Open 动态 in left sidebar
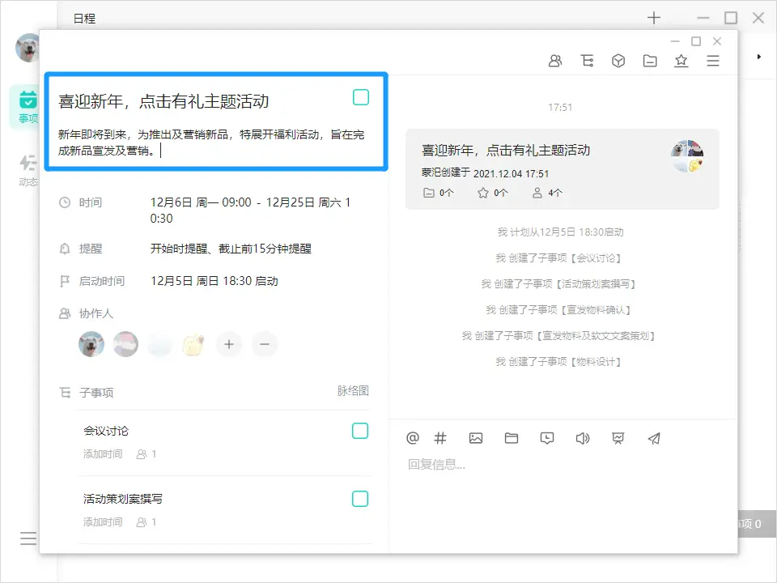 click(28, 170)
